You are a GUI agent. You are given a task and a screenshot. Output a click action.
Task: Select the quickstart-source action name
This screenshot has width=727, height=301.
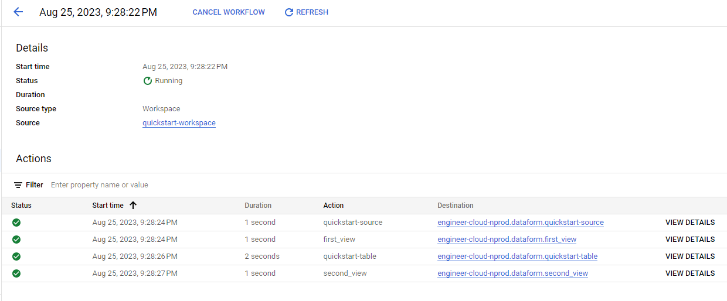[353, 223]
